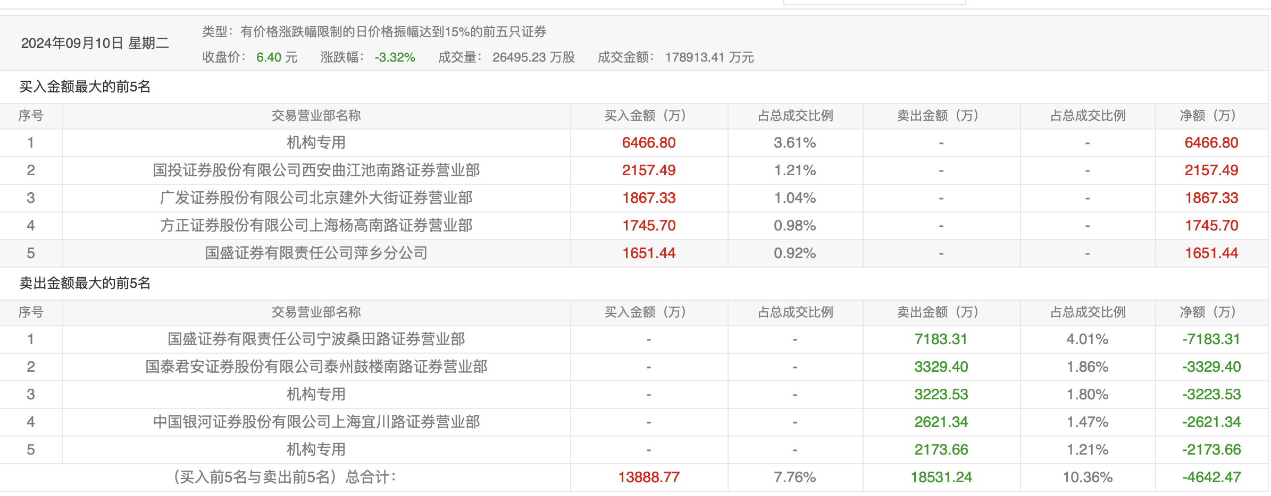Click 净额（万）header in sell table
This screenshot has width=1271, height=496.
pos(1211,312)
